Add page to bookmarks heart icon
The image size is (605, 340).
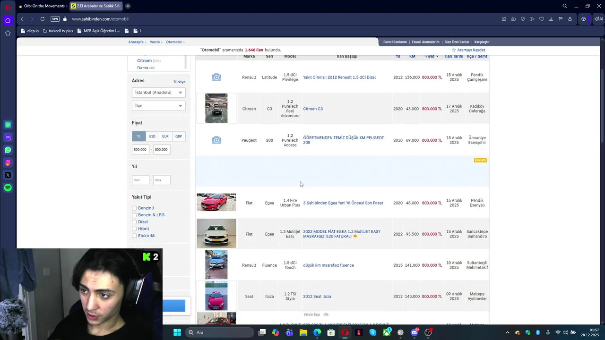point(542,19)
